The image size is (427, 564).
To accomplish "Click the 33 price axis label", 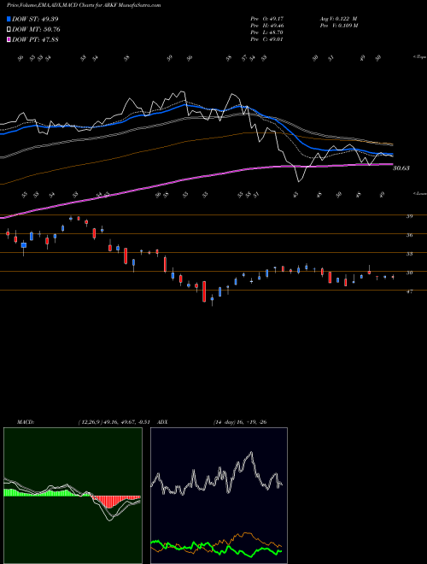I will [409, 254].
